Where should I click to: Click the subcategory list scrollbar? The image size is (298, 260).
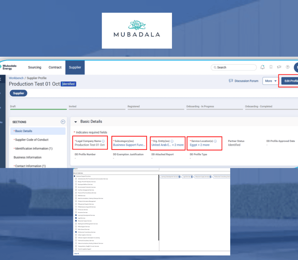pos(159,208)
